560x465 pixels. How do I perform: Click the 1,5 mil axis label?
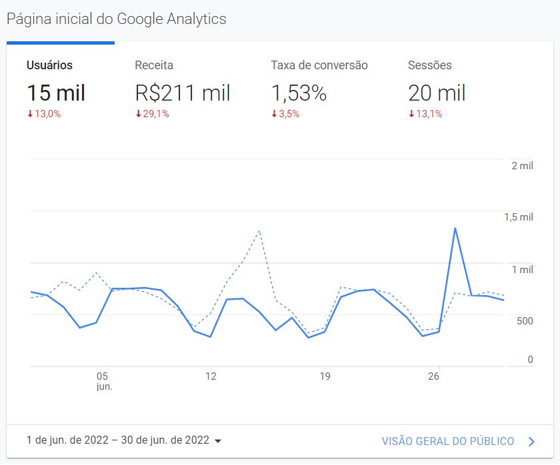519,217
